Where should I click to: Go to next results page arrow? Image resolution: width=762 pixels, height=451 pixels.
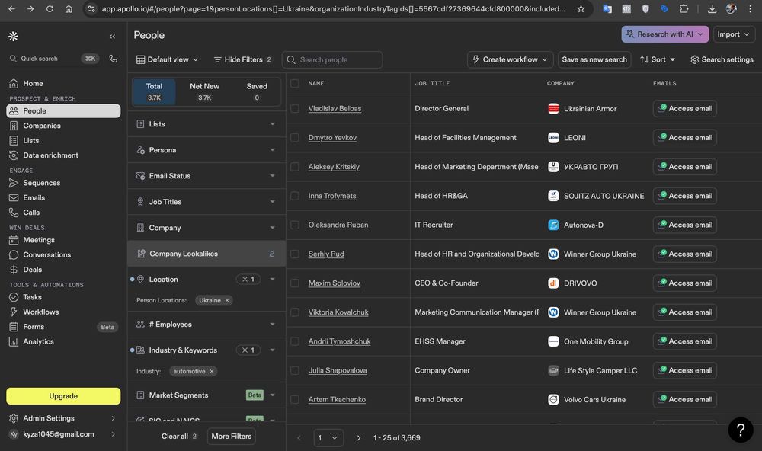pyautogui.click(x=359, y=437)
